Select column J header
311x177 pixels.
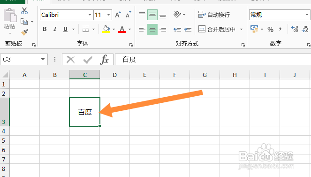point(295,75)
